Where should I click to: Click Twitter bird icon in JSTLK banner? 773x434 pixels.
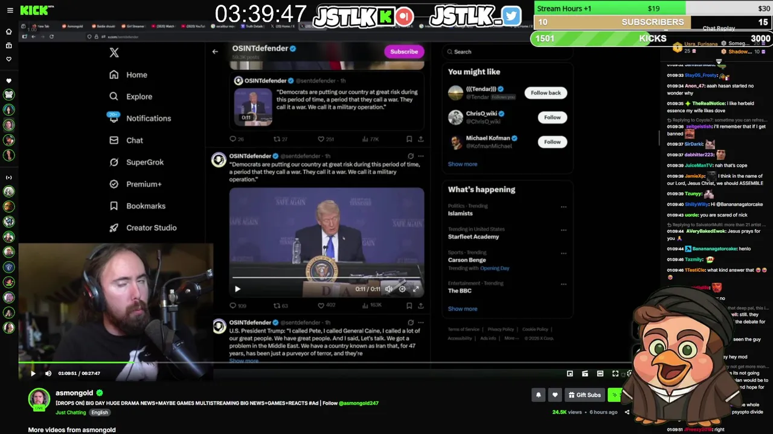click(511, 16)
